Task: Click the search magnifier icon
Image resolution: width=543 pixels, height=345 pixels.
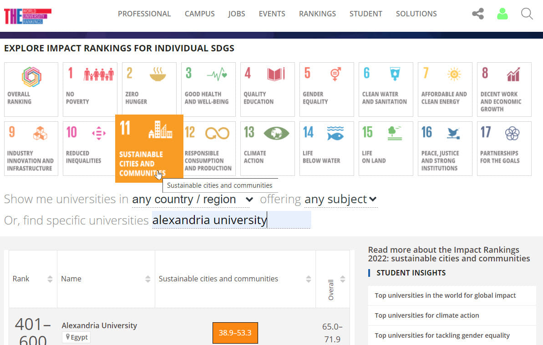Action: (527, 14)
